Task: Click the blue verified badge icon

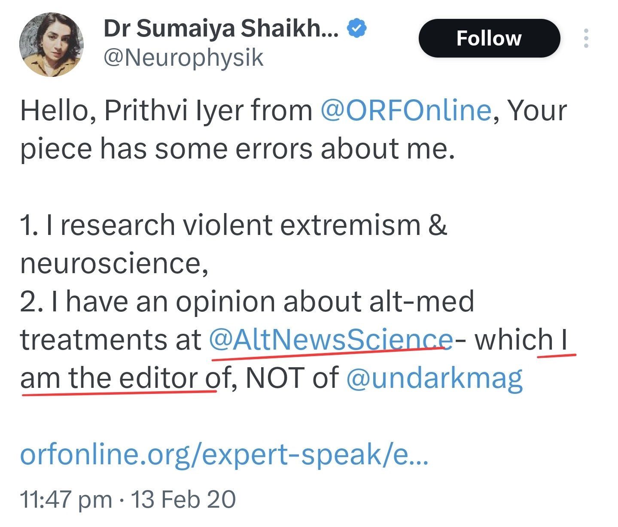Action: (356, 28)
